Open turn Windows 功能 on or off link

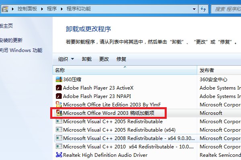[21, 50]
